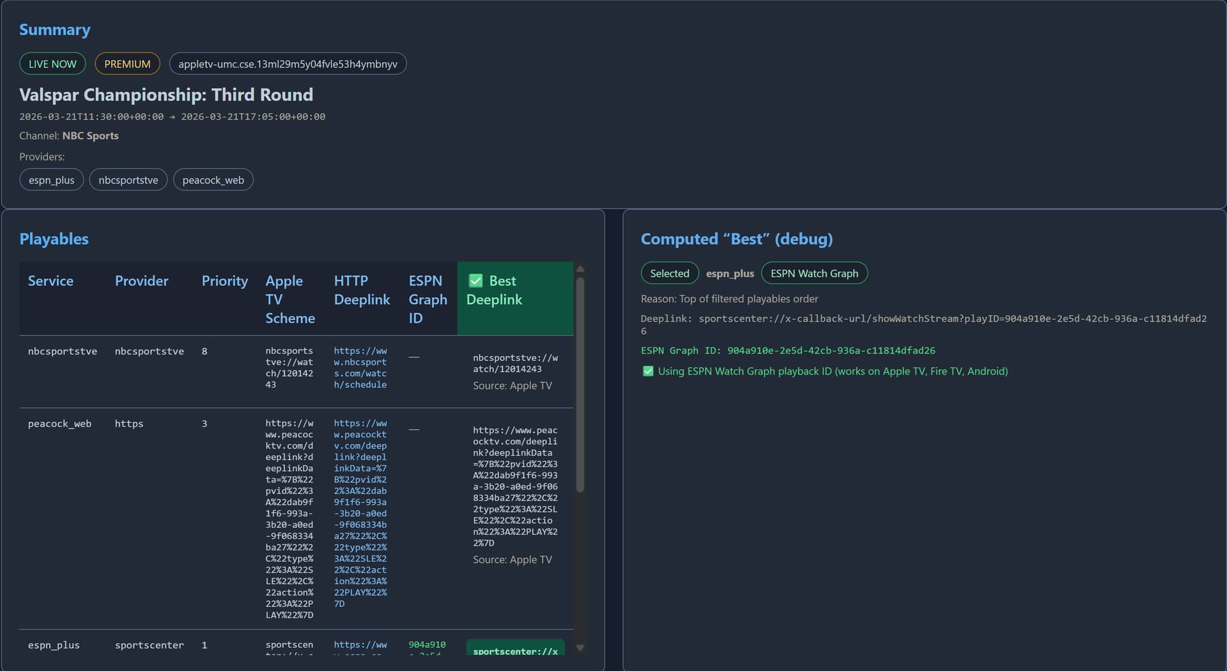The image size is (1227, 671).
Task: Click the Priority column header
Action: coord(225,281)
